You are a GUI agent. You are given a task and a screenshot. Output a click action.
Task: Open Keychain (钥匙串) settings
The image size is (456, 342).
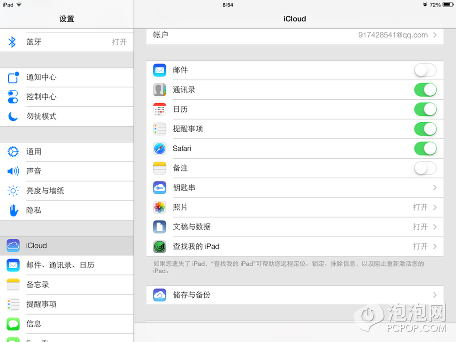(295, 187)
